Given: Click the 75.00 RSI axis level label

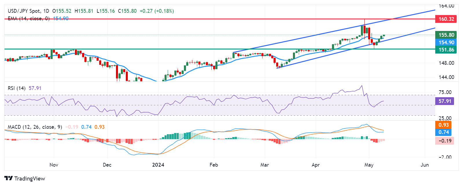Looking at the screenshot, I should pyautogui.click(x=445, y=92).
